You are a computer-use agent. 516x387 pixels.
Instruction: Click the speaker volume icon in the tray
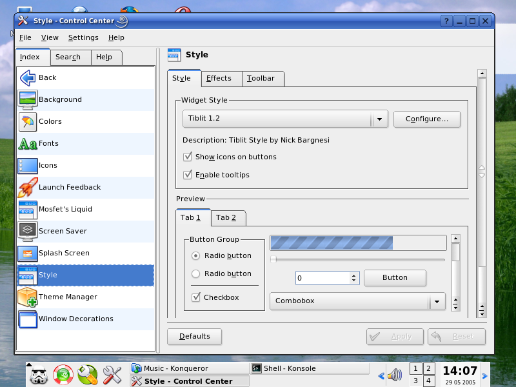395,375
